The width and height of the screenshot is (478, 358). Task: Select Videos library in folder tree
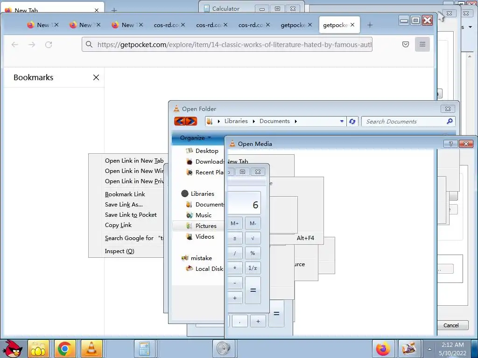pyautogui.click(x=200, y=236)
